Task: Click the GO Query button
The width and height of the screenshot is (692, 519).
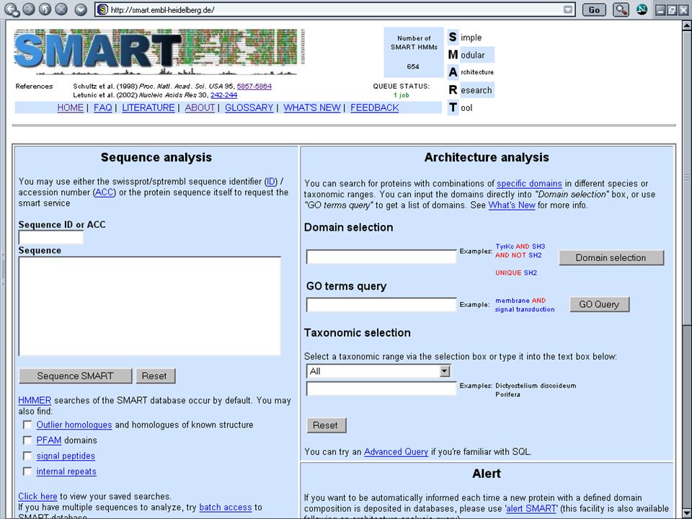Action: (599, 304)
